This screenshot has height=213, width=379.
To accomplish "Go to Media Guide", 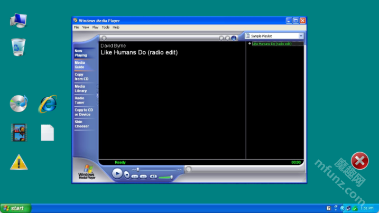I will click(x=80, y=64).
